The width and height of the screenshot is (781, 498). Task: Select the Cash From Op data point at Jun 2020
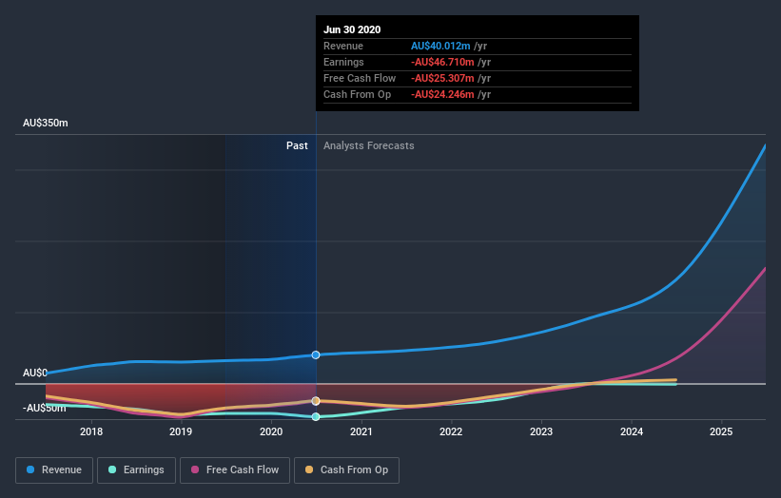point(316,401)
